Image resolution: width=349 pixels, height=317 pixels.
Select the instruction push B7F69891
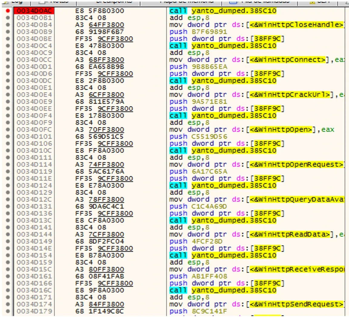pos(198,32)
